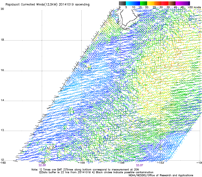The width and height of the screenshot is (202, 177).
Task: Click the 'Times are GMT' note line
Action: pyautogui.click(x=85, y=170)
